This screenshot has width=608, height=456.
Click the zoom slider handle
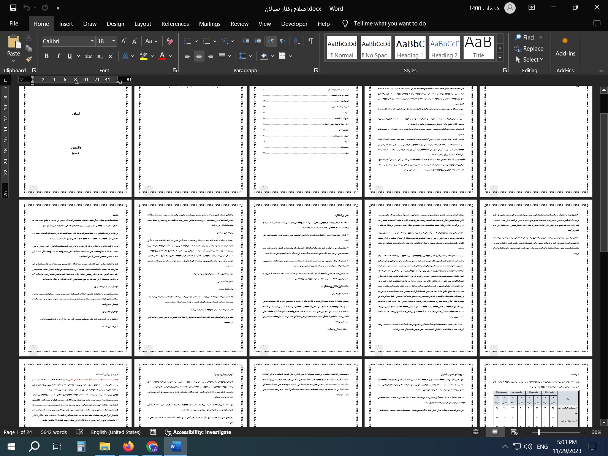[x=538, y=432]
